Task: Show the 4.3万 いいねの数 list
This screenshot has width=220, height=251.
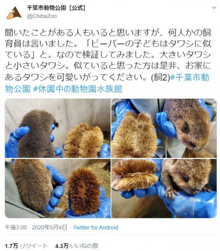Action: tap(77, 246)
